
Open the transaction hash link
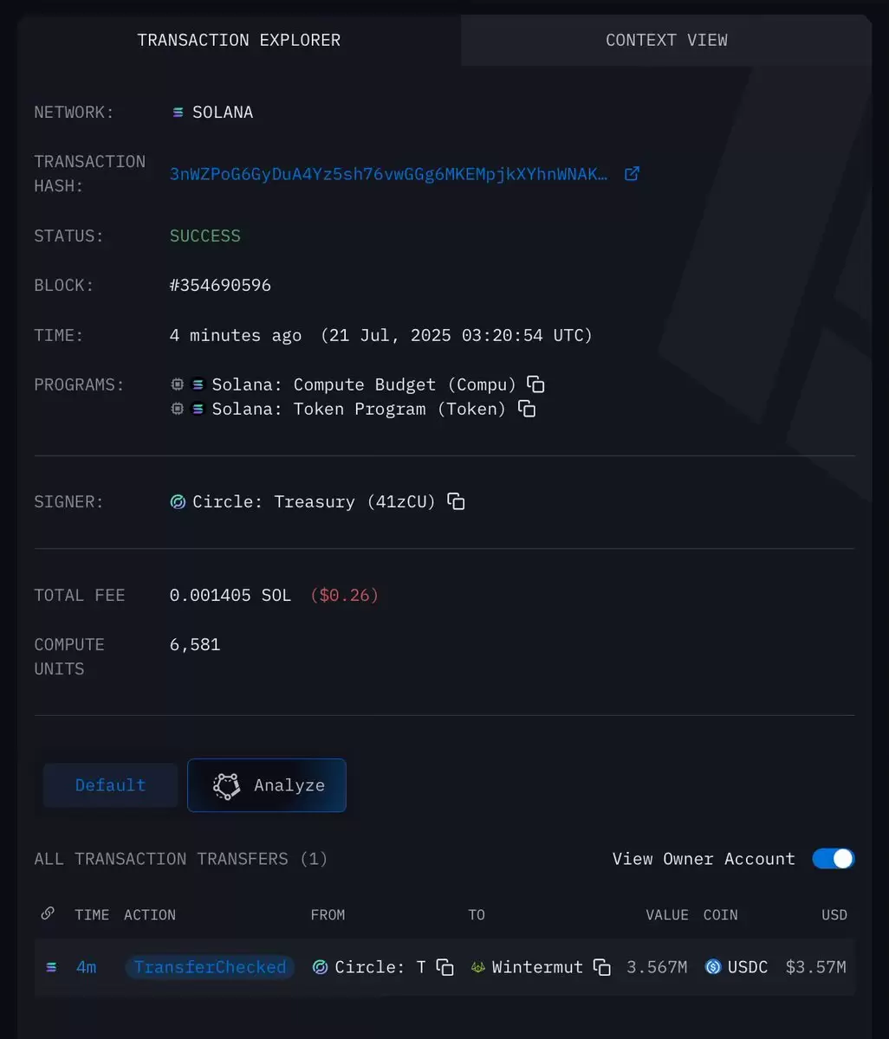coord(388,174)
